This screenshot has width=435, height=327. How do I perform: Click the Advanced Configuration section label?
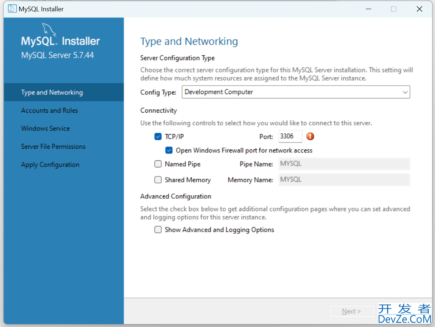(176, 196)
